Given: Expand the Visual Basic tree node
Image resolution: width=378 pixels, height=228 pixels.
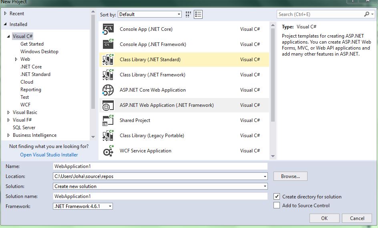Looking at the screenshot, I should [x=9, y=112].
